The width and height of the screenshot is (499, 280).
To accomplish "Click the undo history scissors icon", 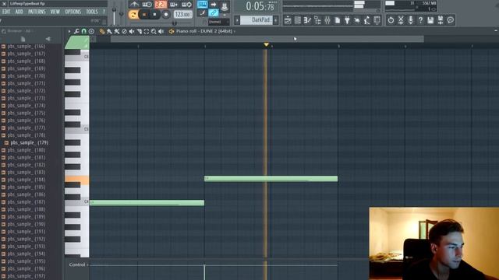I will pos(401,20).
